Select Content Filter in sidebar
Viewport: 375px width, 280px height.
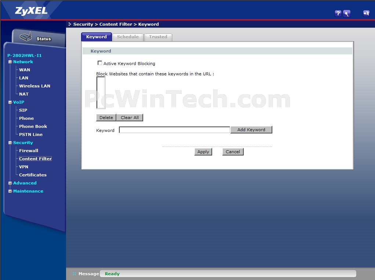[35, 159]
